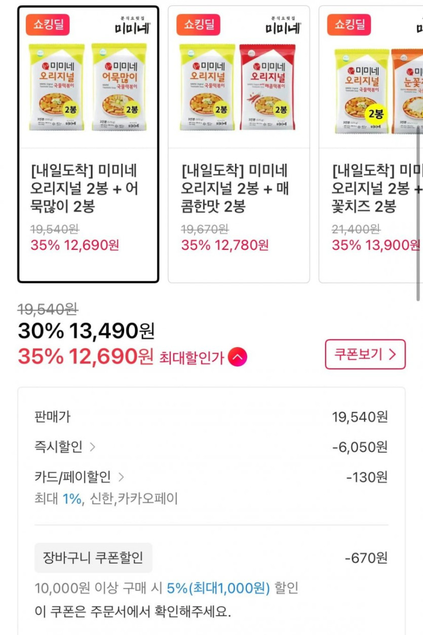Click 쇼킹딜 badge on first product card
The width and height of the screenshot is (423, 635).
(x=48, y=24)
